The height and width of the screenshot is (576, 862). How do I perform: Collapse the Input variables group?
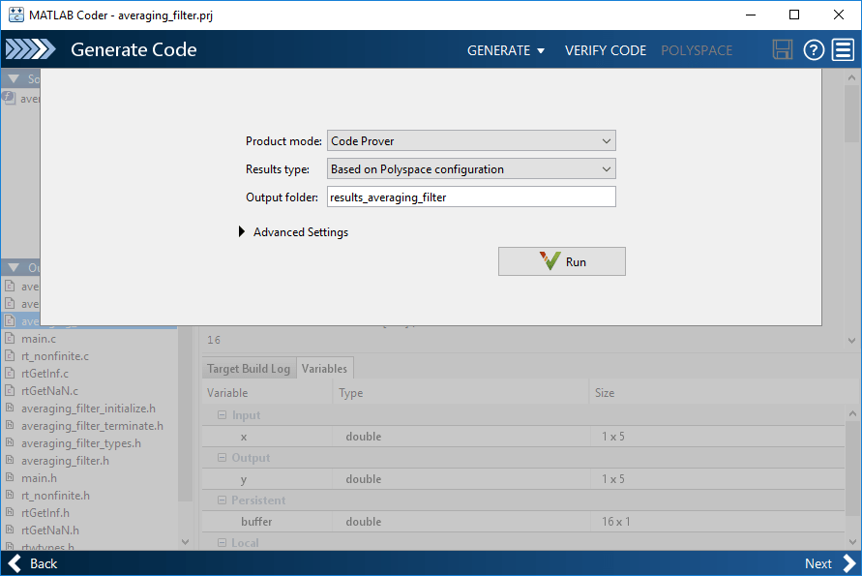[223, 415]
